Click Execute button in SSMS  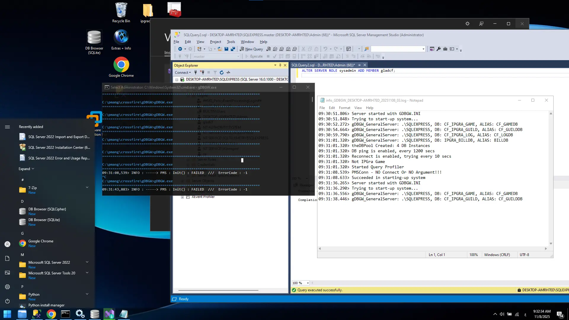point(254,56)
